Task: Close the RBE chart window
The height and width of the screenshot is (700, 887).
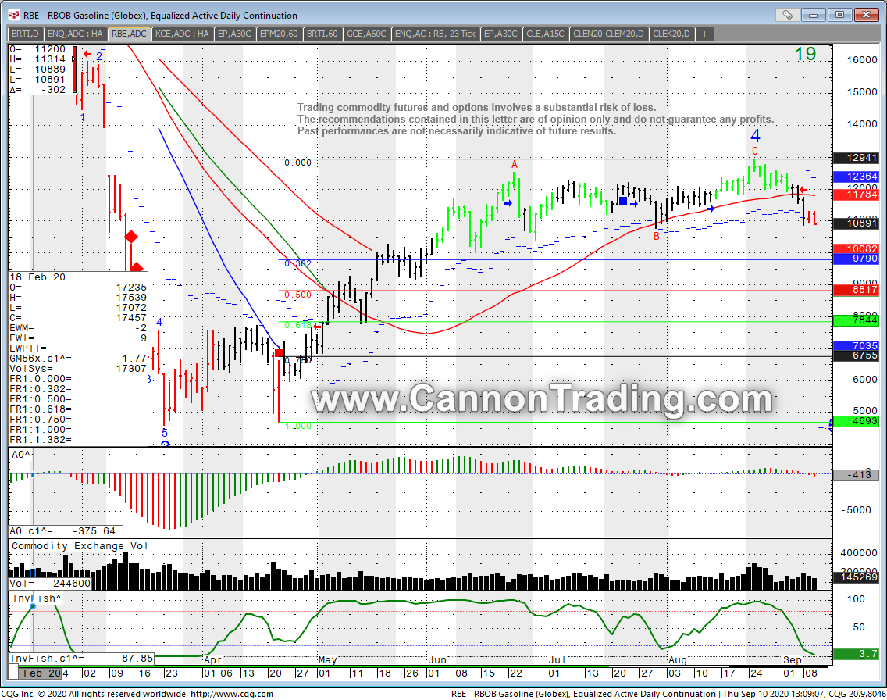Action: [x=866, y=15]
